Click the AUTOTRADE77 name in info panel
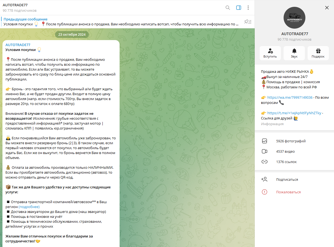This screenshot has height=247, width=334. [294, 34]
